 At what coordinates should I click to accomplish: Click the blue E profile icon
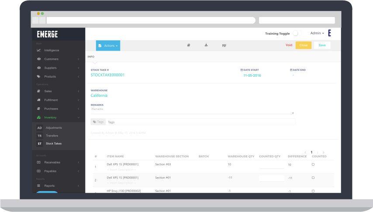[329, 33]
